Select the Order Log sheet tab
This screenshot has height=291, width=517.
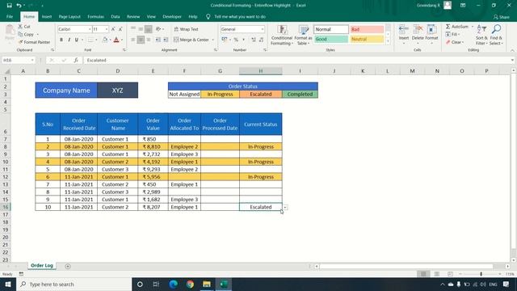(x=42, y=266)
